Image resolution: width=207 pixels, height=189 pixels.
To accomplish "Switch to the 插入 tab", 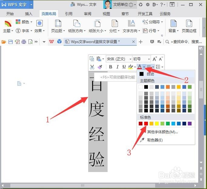I will point(29,14).
